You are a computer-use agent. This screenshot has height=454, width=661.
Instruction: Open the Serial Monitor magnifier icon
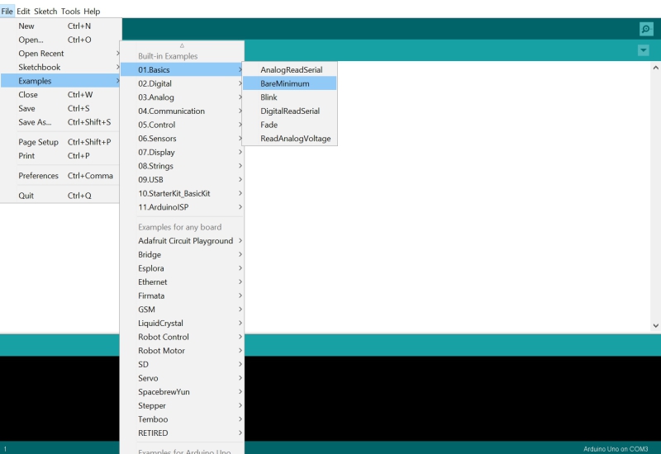coord(646,29)
